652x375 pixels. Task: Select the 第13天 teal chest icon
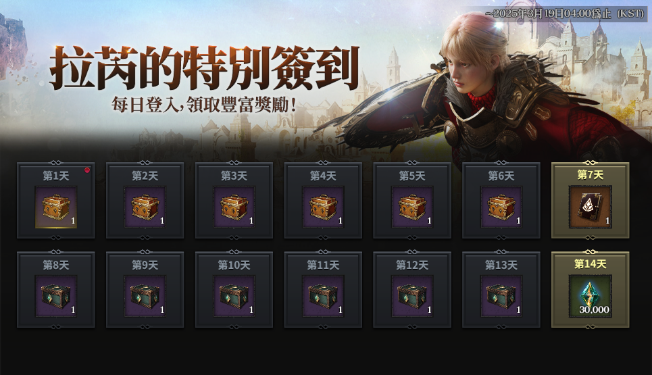501,296
